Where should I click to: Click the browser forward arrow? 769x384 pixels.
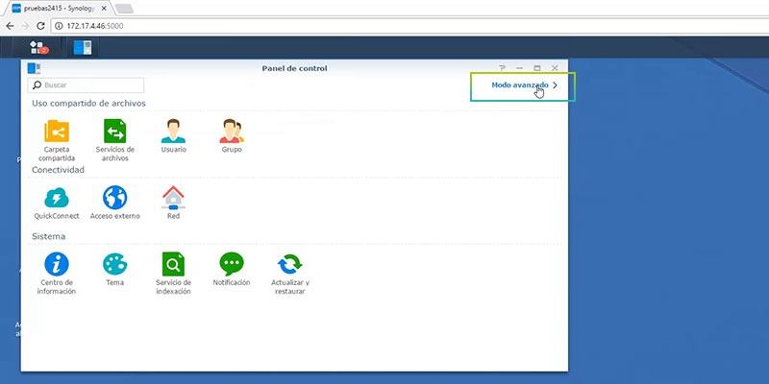pos(25,26)
